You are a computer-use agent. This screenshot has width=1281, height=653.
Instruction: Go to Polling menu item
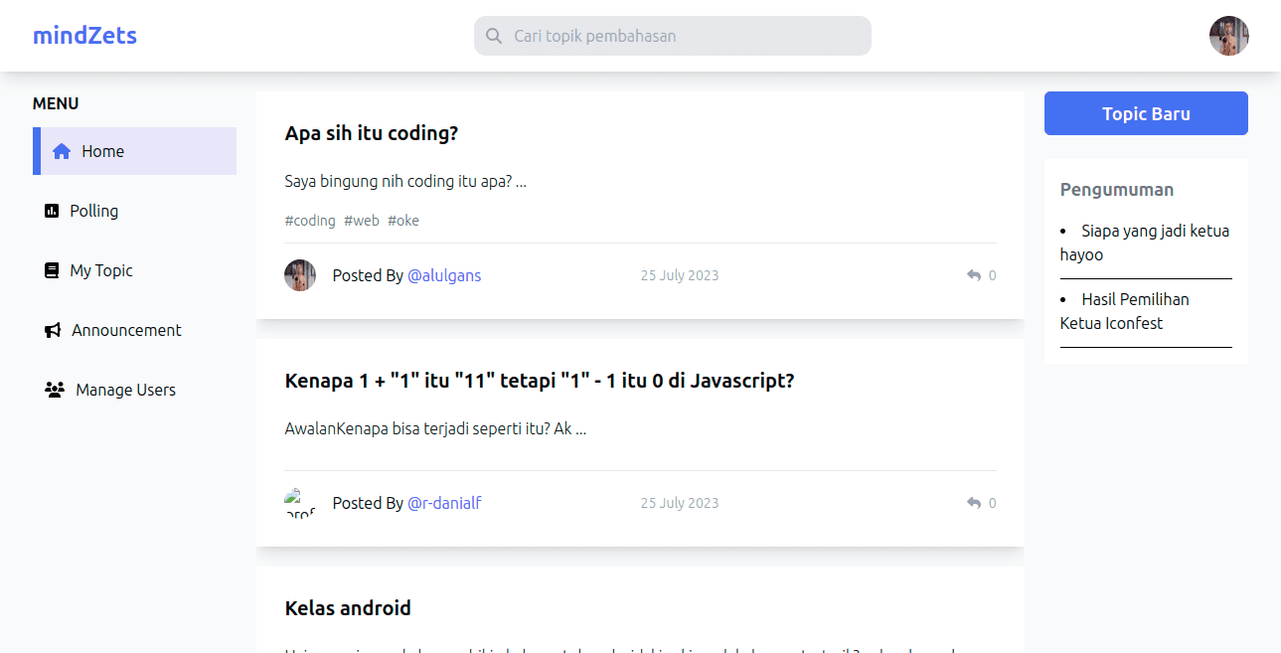(134, 211)
